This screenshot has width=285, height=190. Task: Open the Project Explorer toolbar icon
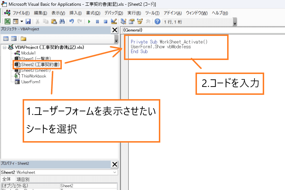pyautogui.click(x=123, y=22)
